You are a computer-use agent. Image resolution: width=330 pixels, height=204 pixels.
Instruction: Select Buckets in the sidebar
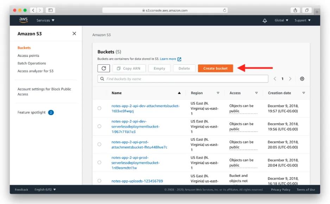coord(24,48)
